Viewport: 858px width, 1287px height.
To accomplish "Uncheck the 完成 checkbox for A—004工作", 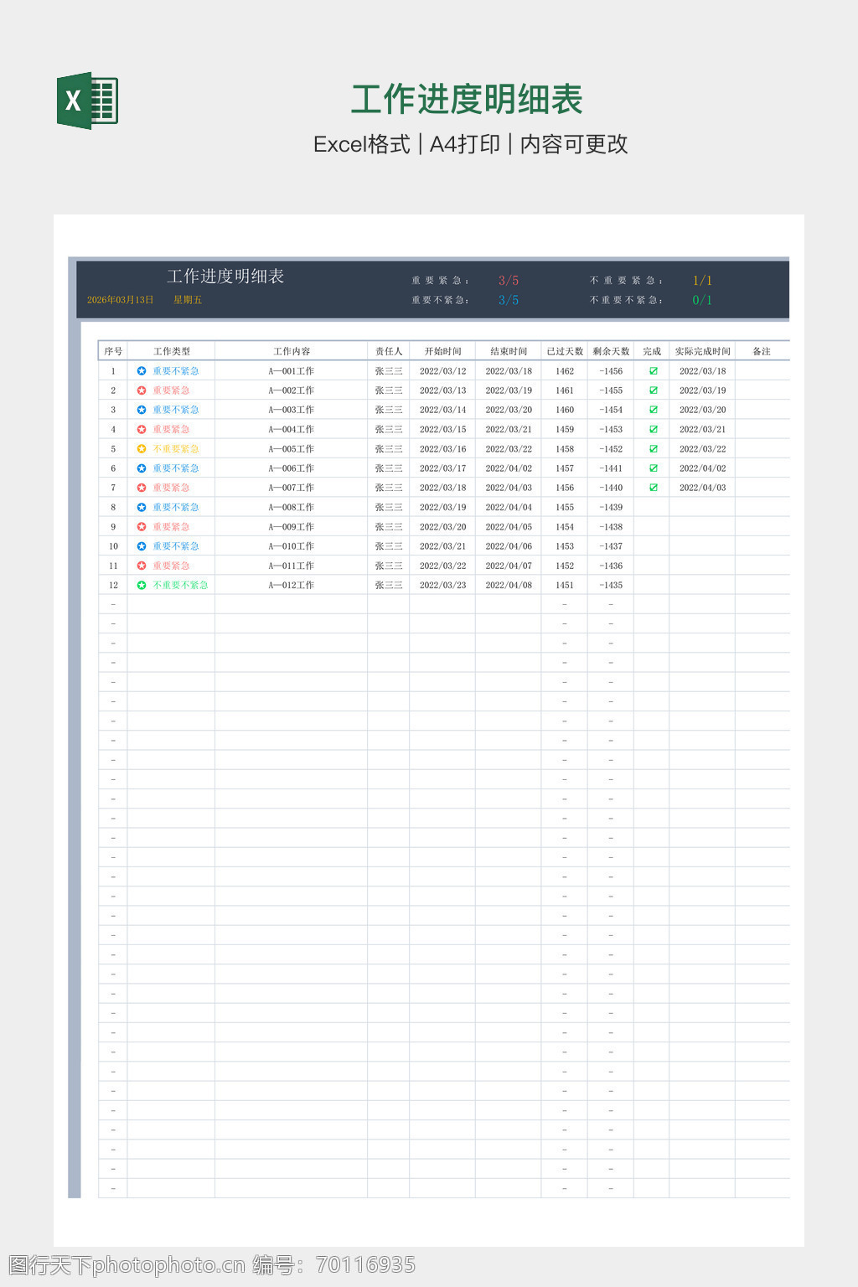I will coord(653,429).
